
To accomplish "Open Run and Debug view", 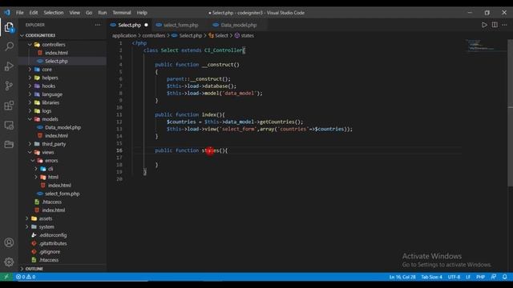I will (x=9, y=66).
